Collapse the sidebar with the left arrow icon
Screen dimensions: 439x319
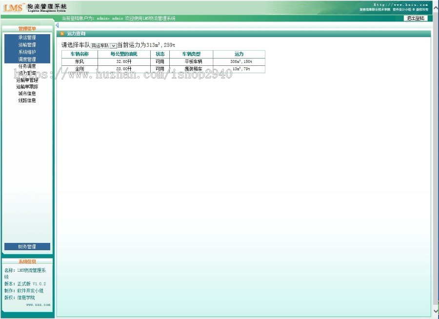pos(57,25)
